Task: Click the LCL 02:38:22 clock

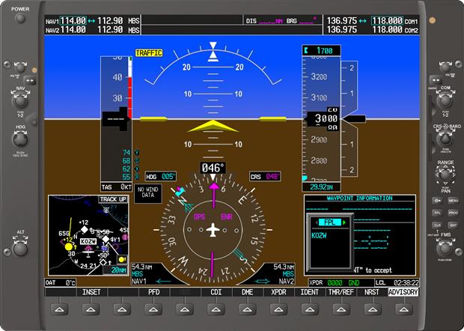Action: click(397, 282)
